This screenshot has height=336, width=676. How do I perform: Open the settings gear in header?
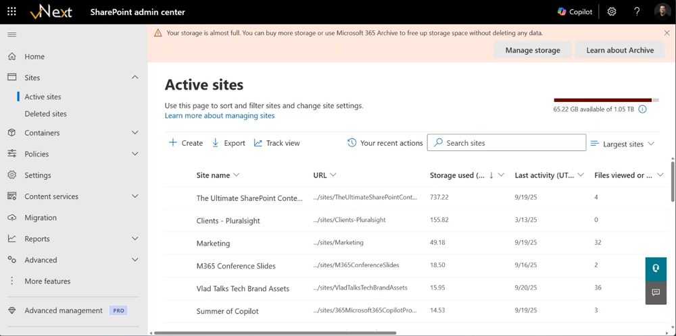tap(612, 11)
